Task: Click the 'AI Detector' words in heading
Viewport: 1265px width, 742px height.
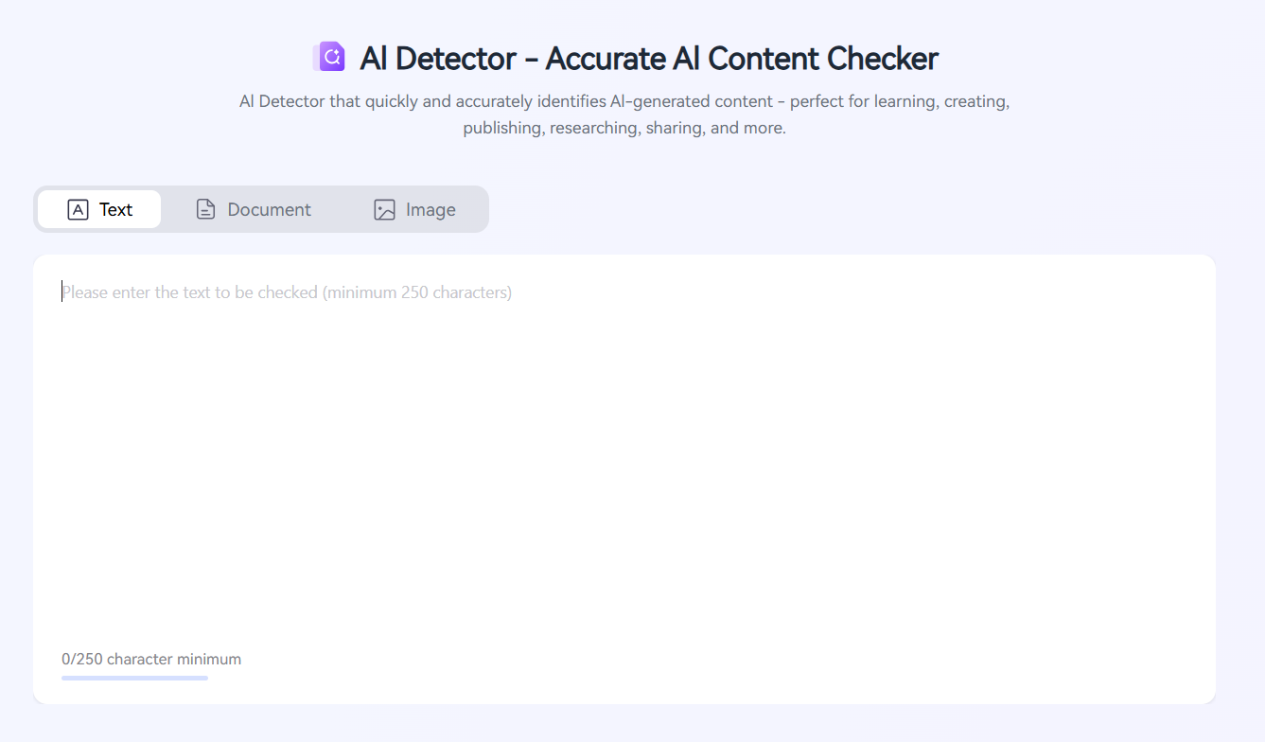Action: (438, 59)
